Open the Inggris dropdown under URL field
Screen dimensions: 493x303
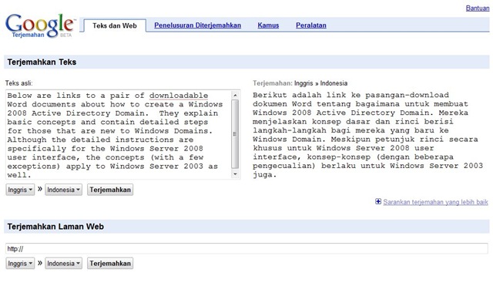pyautogui.click(x=20, y=264)
